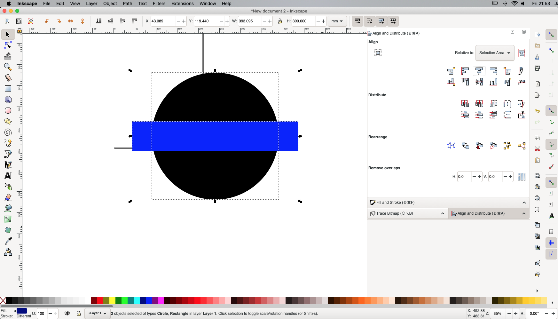Lower selection to bottom

[x=99, y=21]
